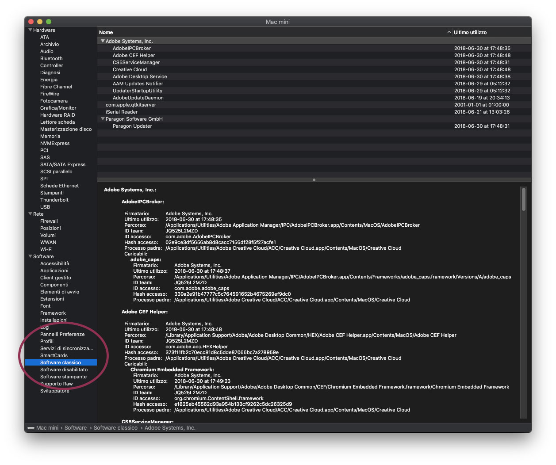The height and width of the screenshot is (465, 556).
Task: Select USB in the sidebar
Action: (45, 207)
